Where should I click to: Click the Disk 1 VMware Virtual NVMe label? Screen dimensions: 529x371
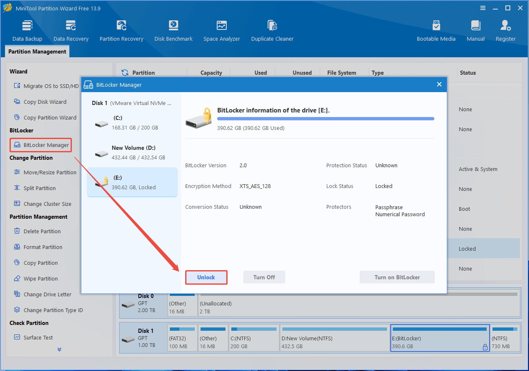click(x=131, y=103)
